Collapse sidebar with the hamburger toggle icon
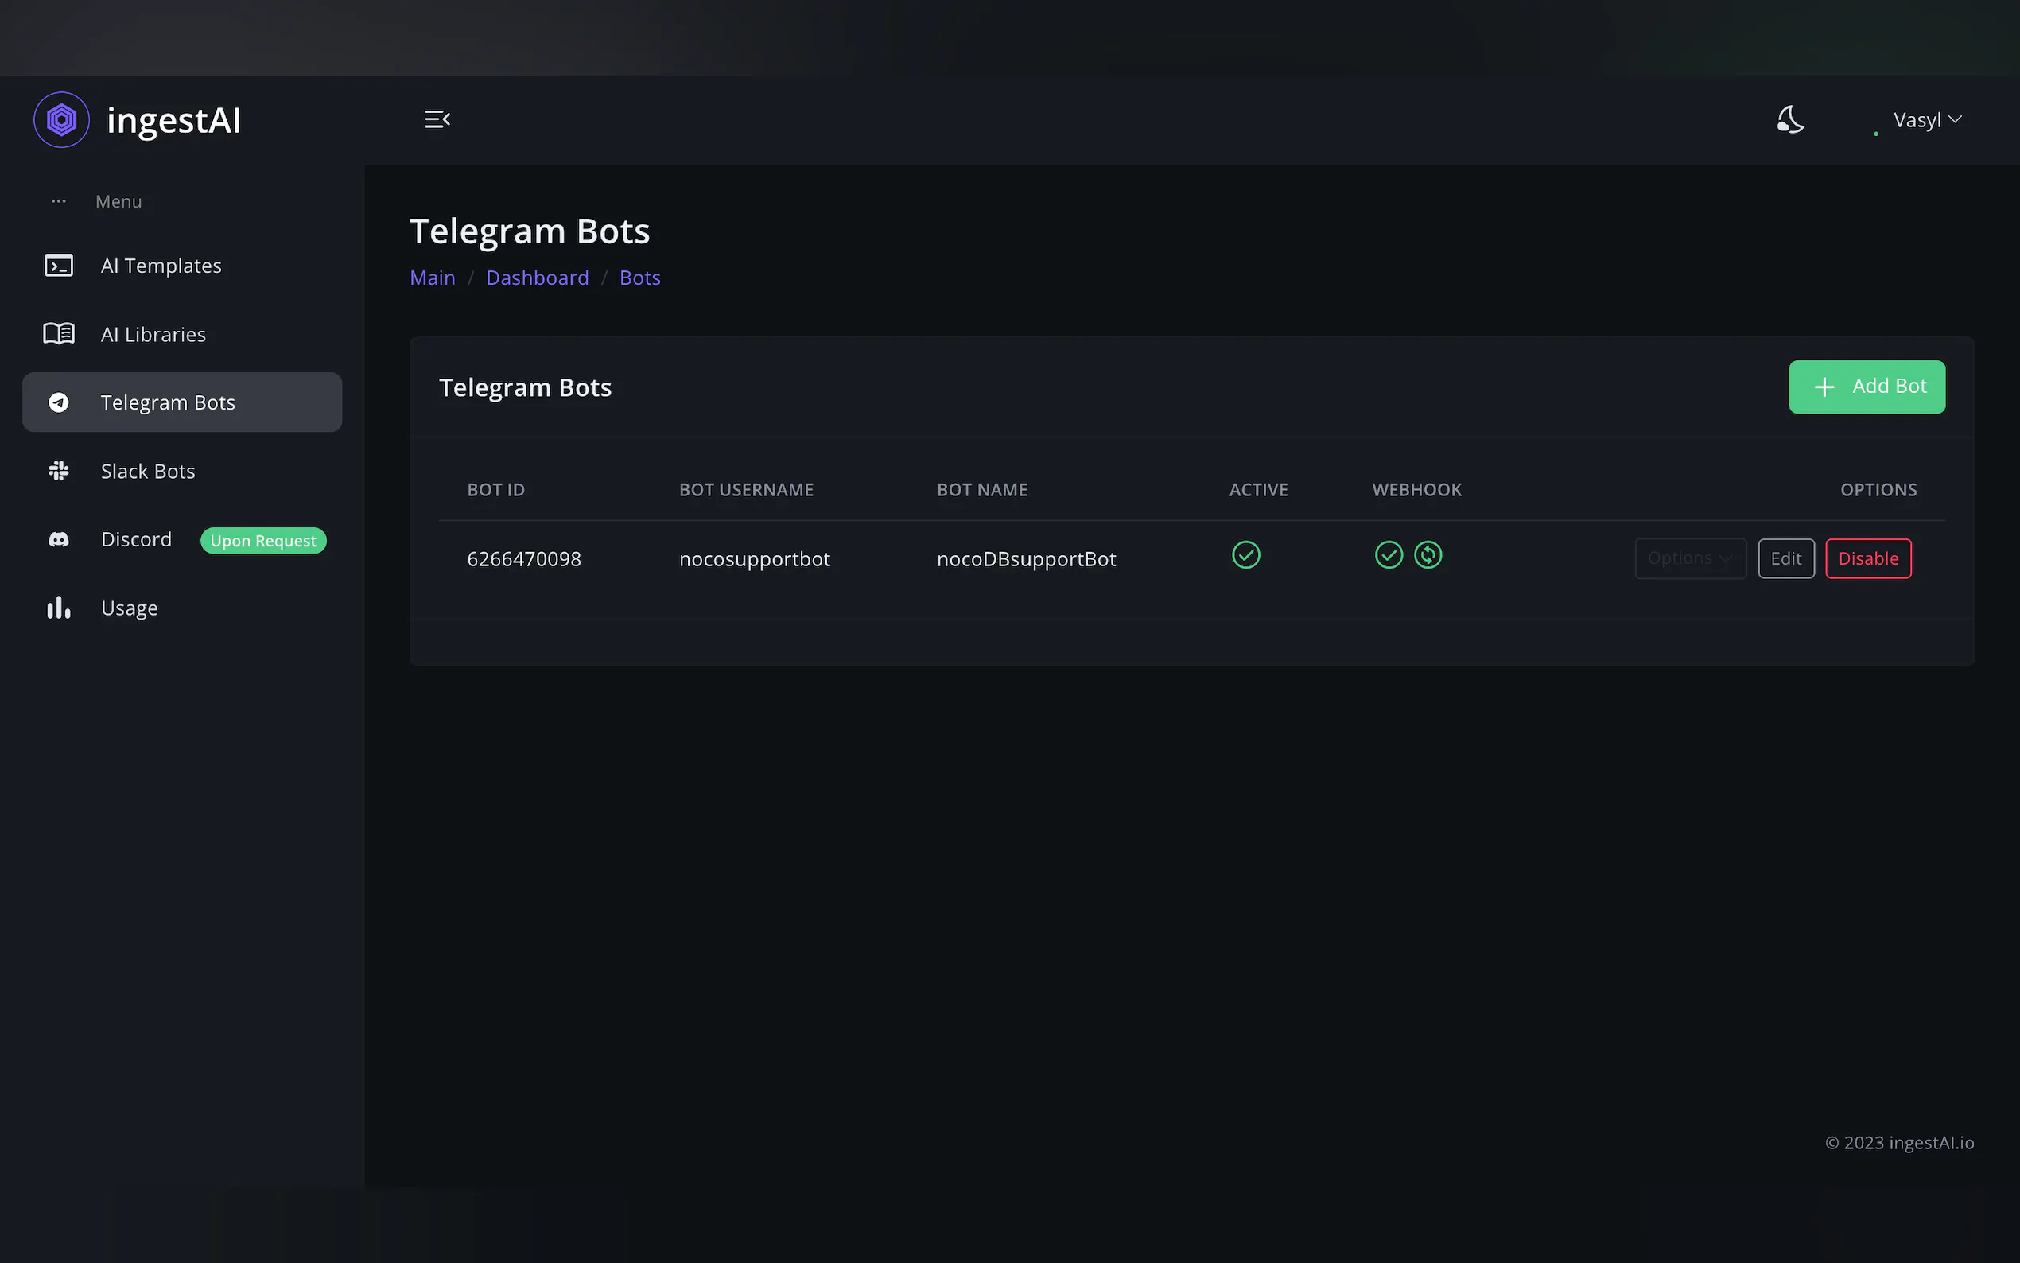The image size is (2020, 1263). pyautogui.click(x=437, y=119)
